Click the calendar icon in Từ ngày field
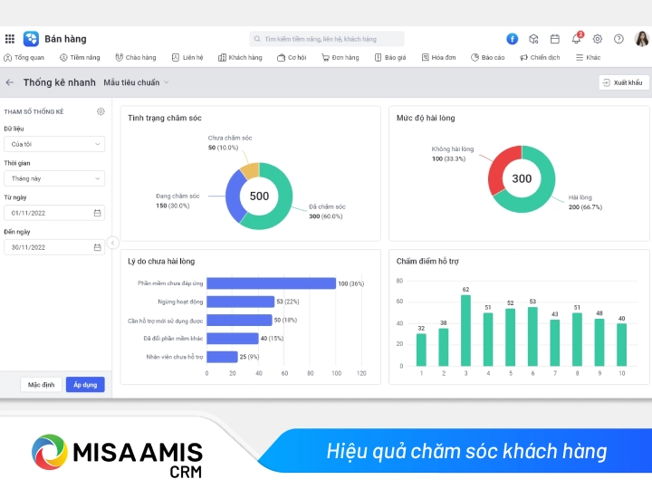652x489 pixels. click(x=97, y=213)
